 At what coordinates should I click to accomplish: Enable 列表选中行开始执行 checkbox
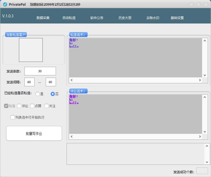[x=13, y=117]
